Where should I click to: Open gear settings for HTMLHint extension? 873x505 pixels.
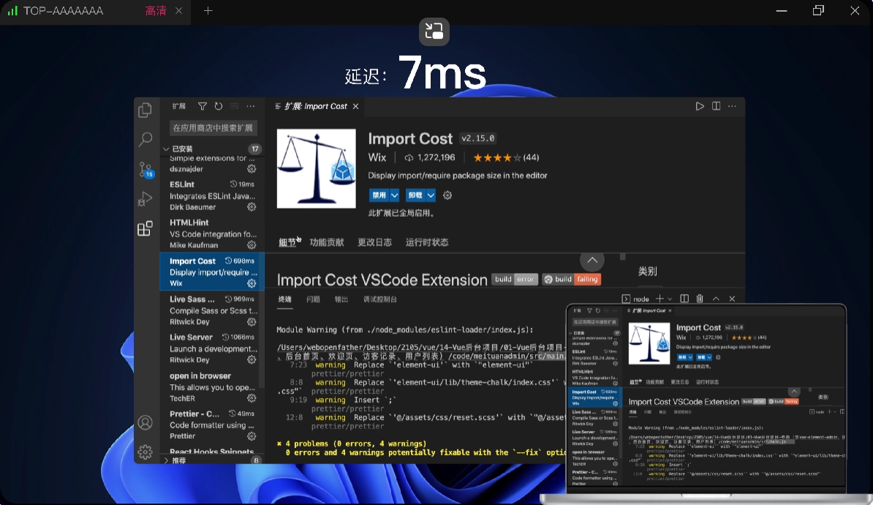click(252, 244)
